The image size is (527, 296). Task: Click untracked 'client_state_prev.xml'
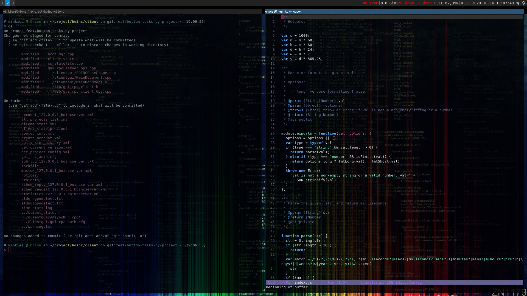pos(44,129)
